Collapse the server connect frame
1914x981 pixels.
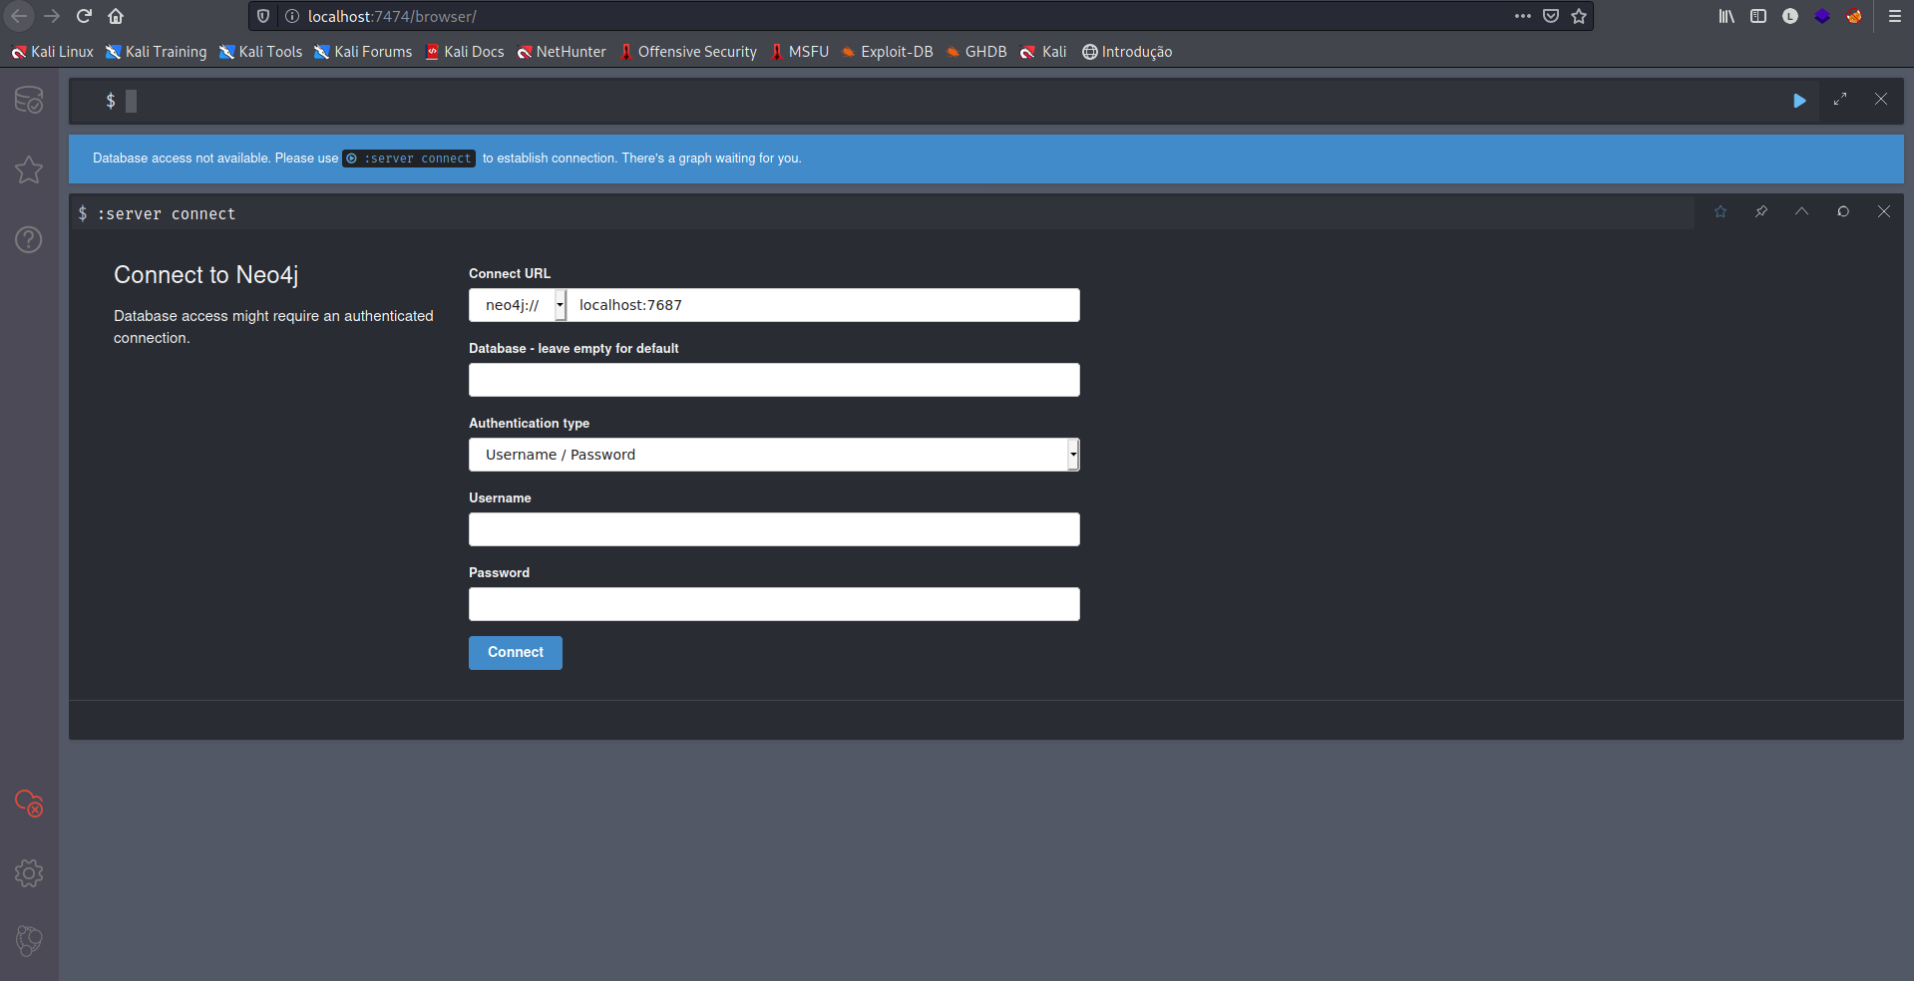tap(1802, 211)
